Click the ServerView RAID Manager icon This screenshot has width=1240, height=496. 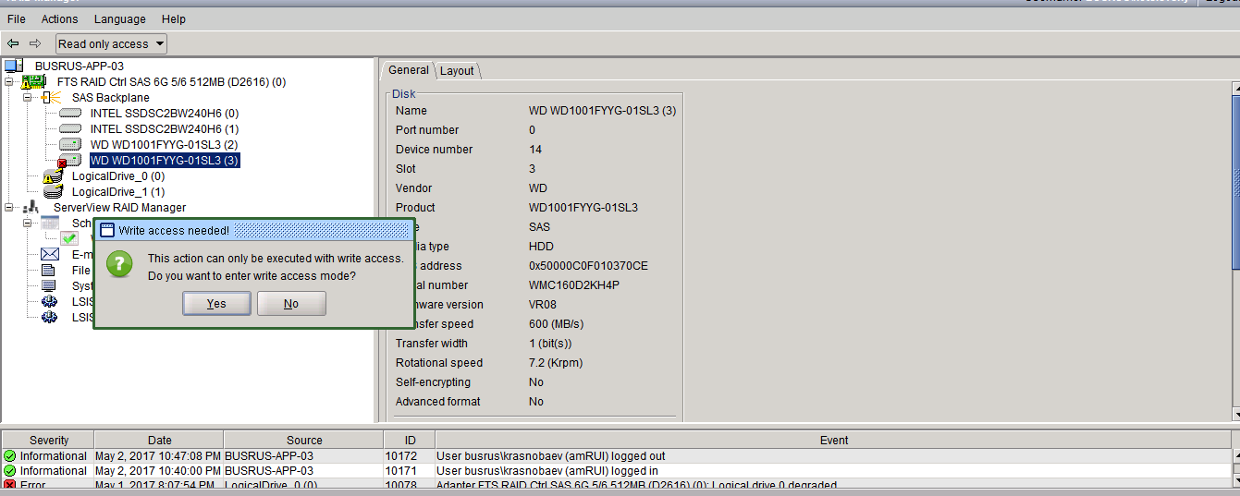pos(31,208)
